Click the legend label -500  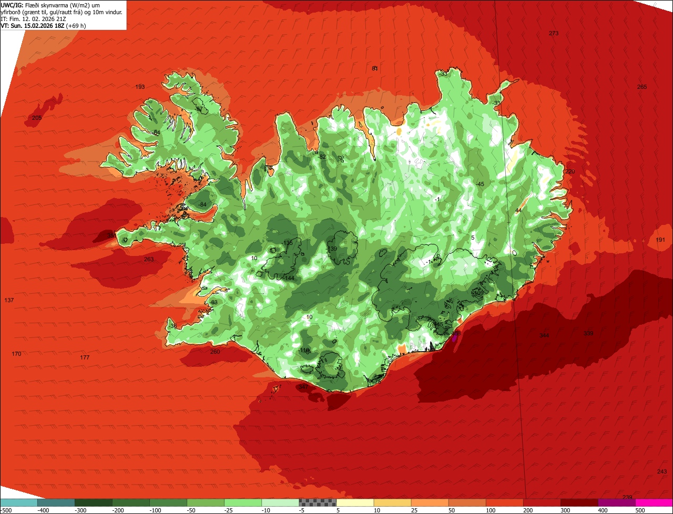coord(6,510)
